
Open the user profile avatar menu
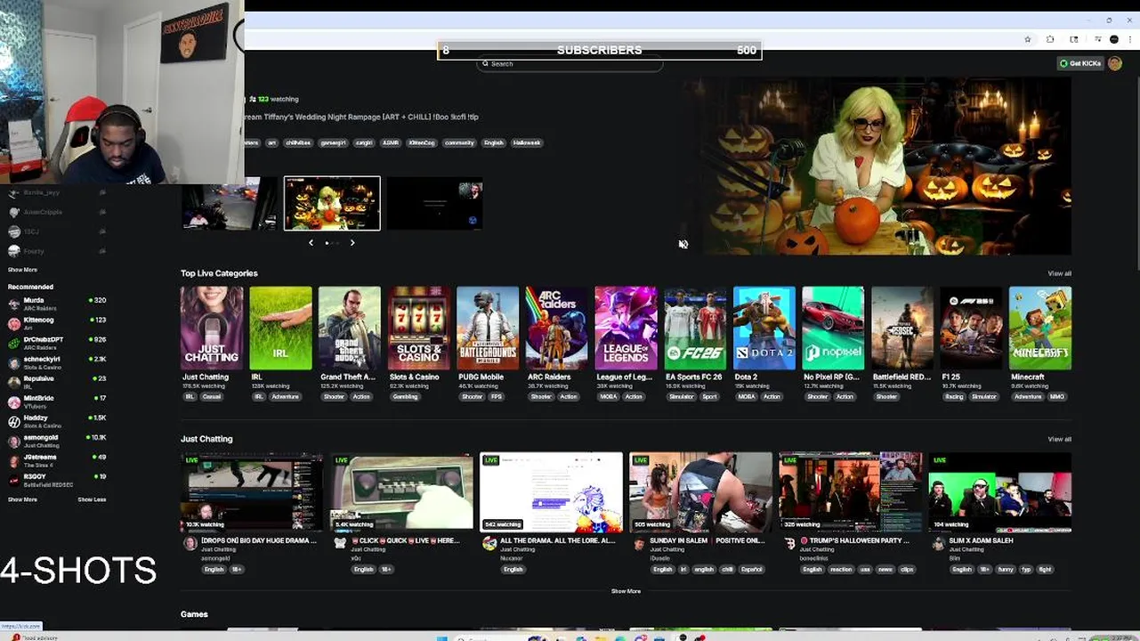1115,63
